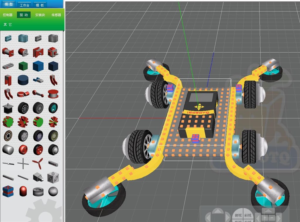Switch to the 工作台 tab
Viewport: 300px width, 222px height.
(25, 5)
